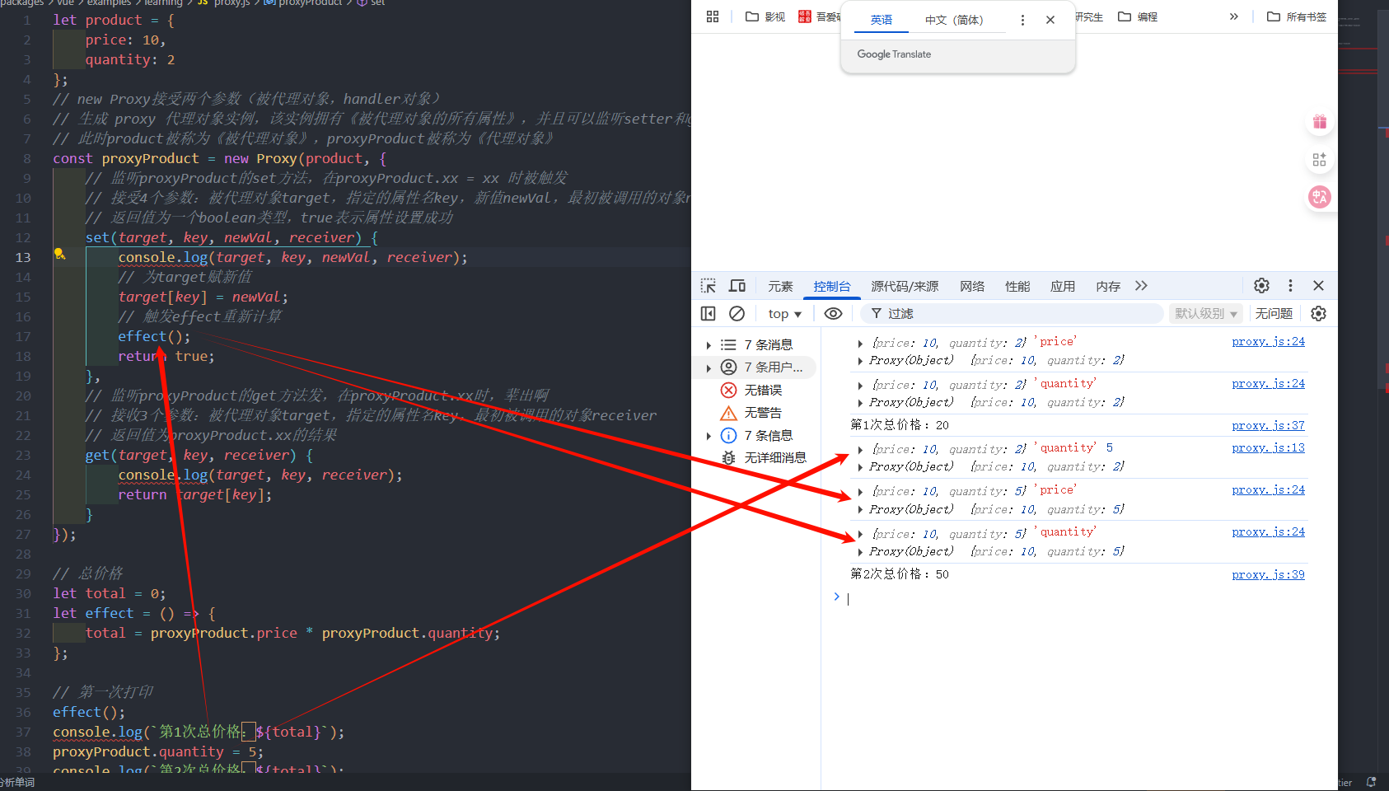This screenshot has height=791, width=1389.
Task: Toggle the console sidebar panel
Action: coord(709,314)
